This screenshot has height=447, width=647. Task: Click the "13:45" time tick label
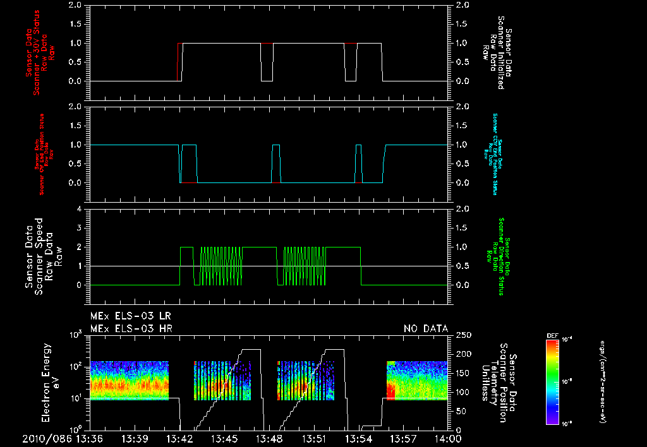pos(224,439)
